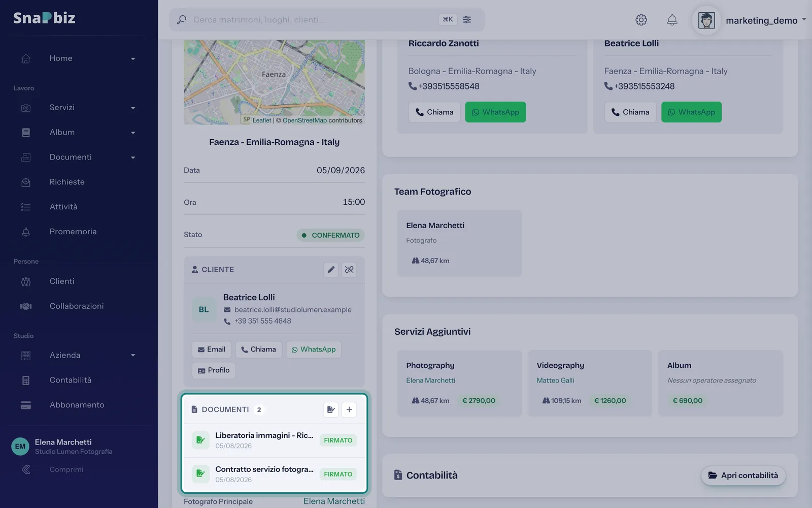Expand the Azienda menu

click(78, 355)
